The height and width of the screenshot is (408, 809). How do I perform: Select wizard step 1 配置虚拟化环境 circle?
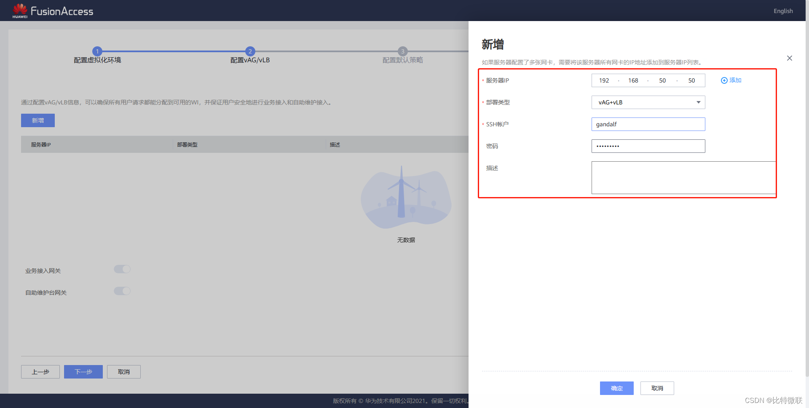(97, 51)
